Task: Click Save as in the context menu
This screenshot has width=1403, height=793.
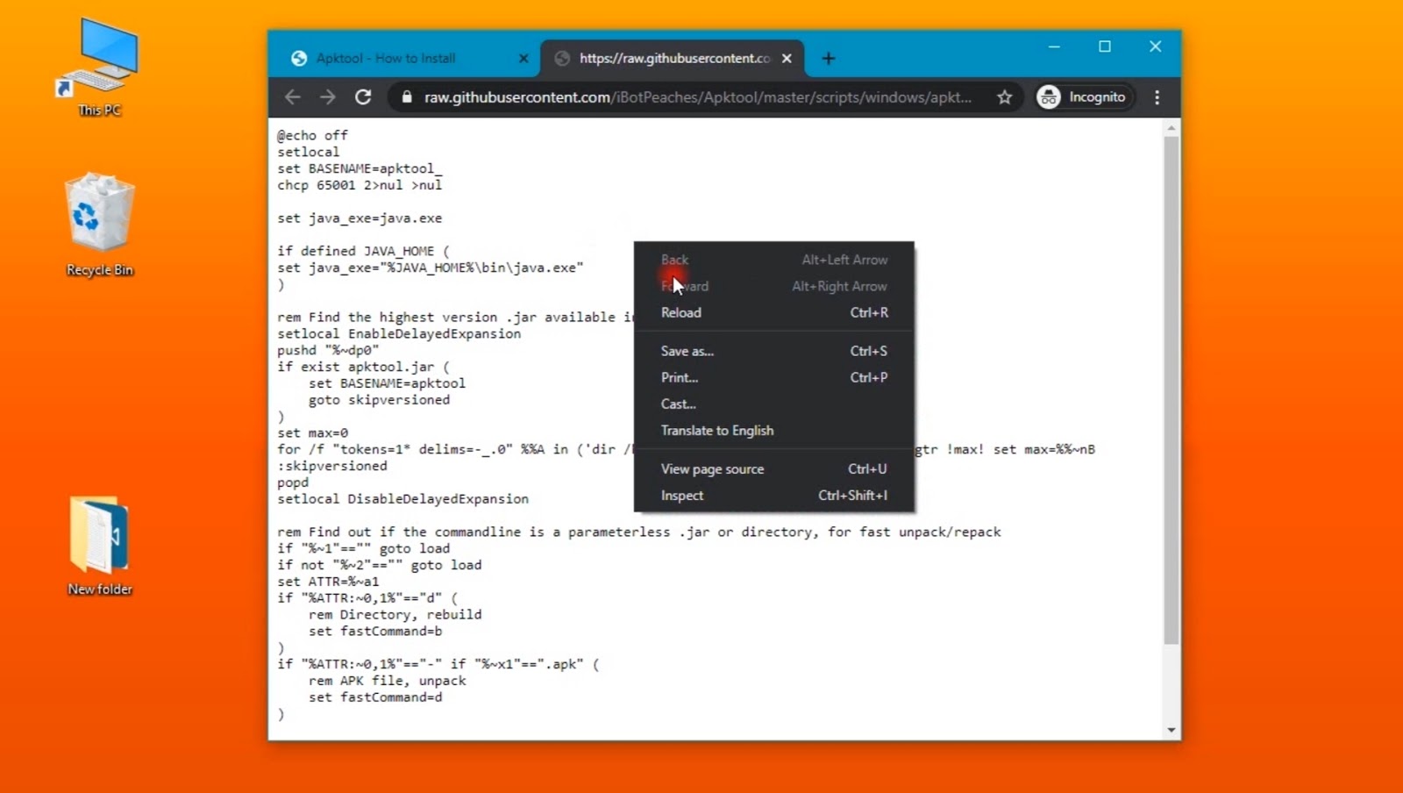Action: tap(687, 350)
